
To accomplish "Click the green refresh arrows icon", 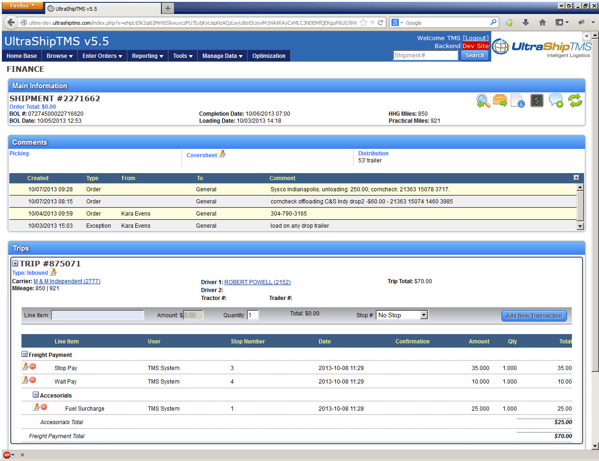I will click(x=575, y=100).
